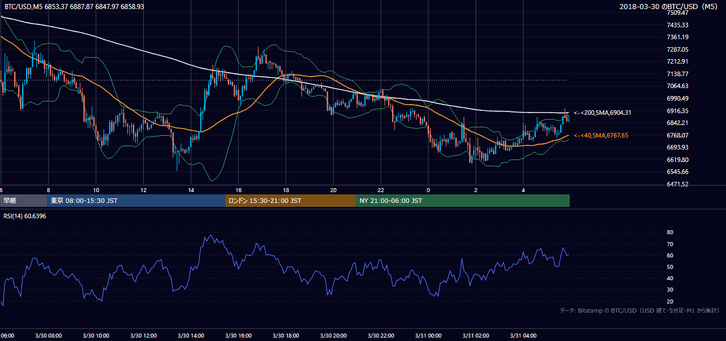Click the RSI(14) 60.6396 indicator label

(x=25, y=215)
